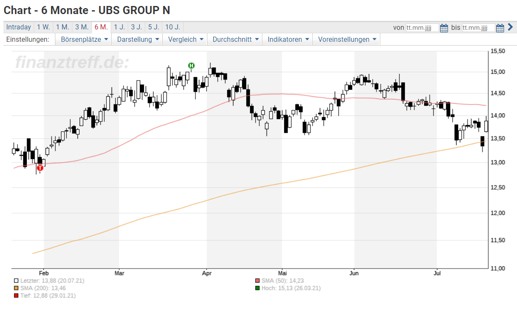Click the green 'Hoch' legend swatch
517x312 pixels.
point(257,288)
